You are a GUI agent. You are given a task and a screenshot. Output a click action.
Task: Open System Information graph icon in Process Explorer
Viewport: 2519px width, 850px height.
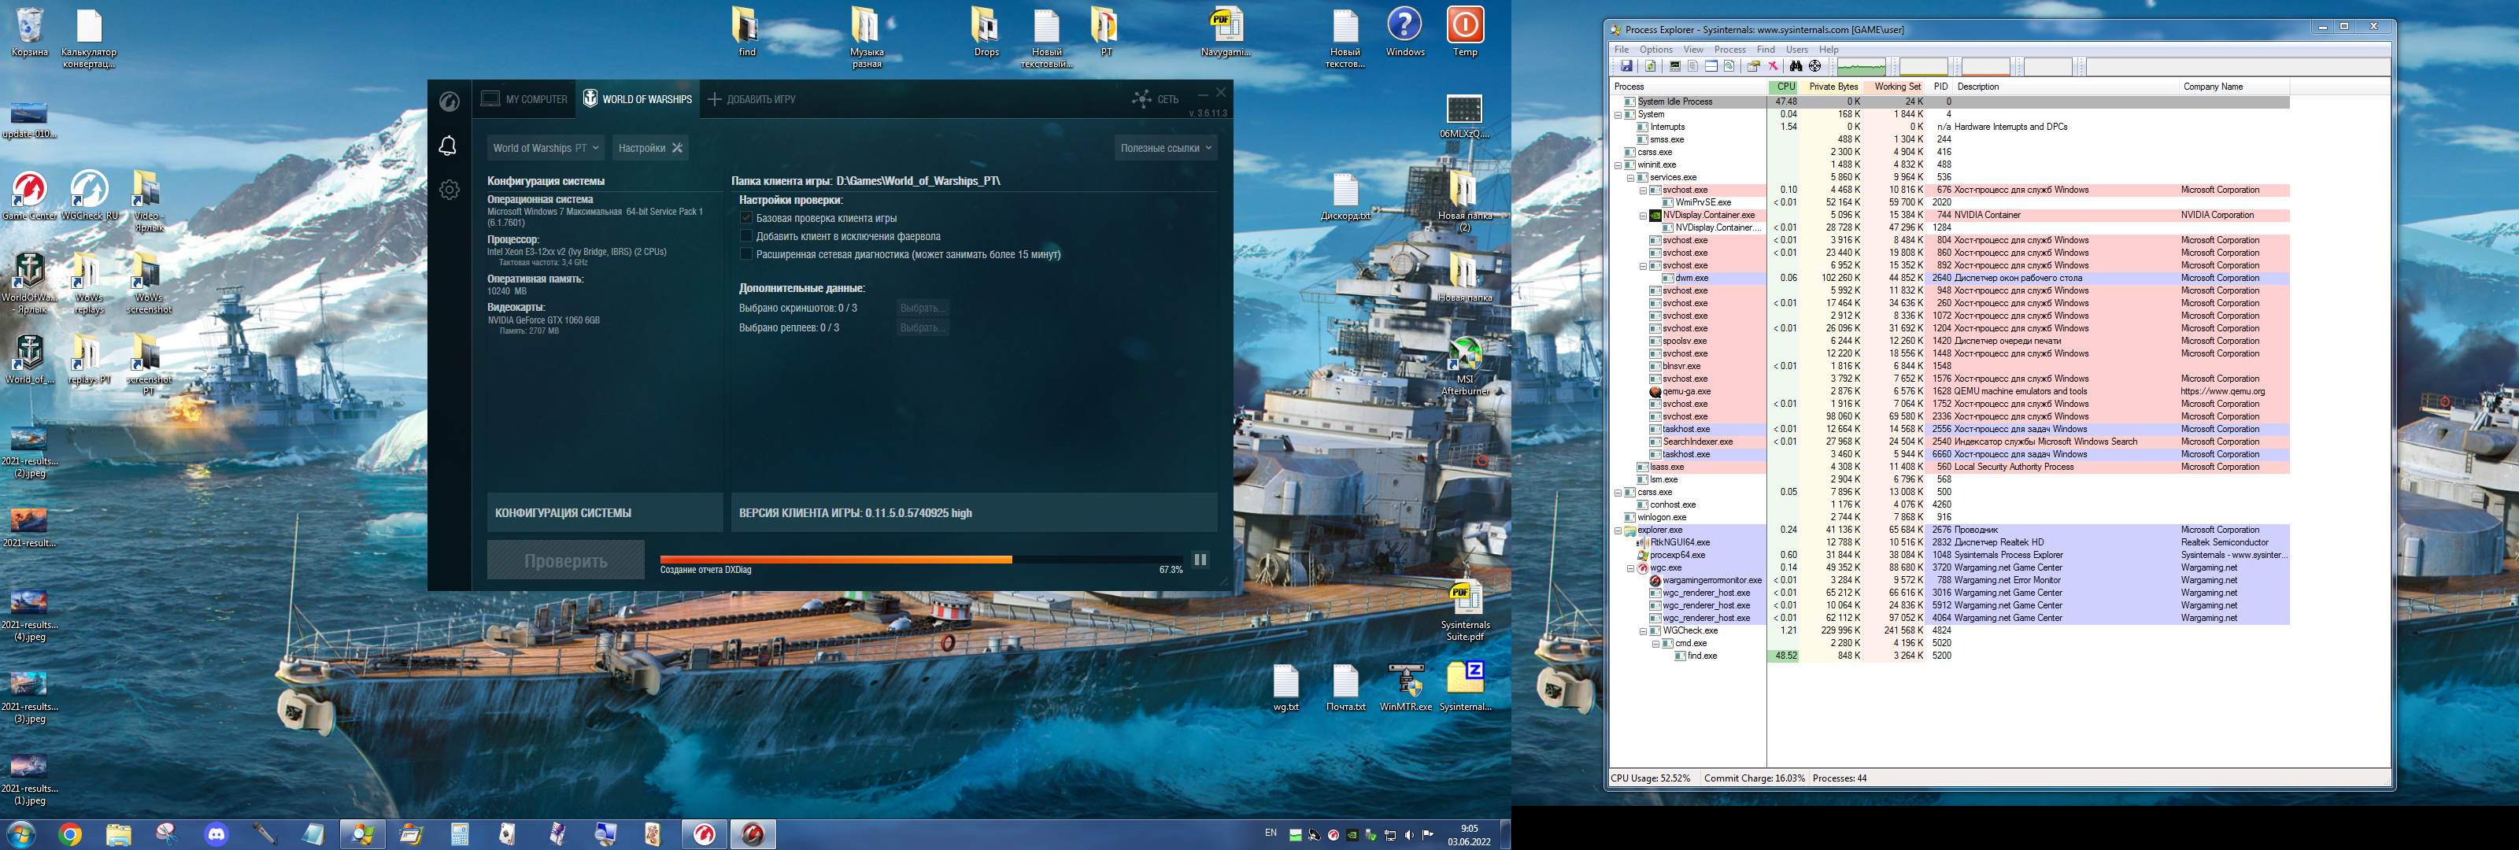(1675, 67)
